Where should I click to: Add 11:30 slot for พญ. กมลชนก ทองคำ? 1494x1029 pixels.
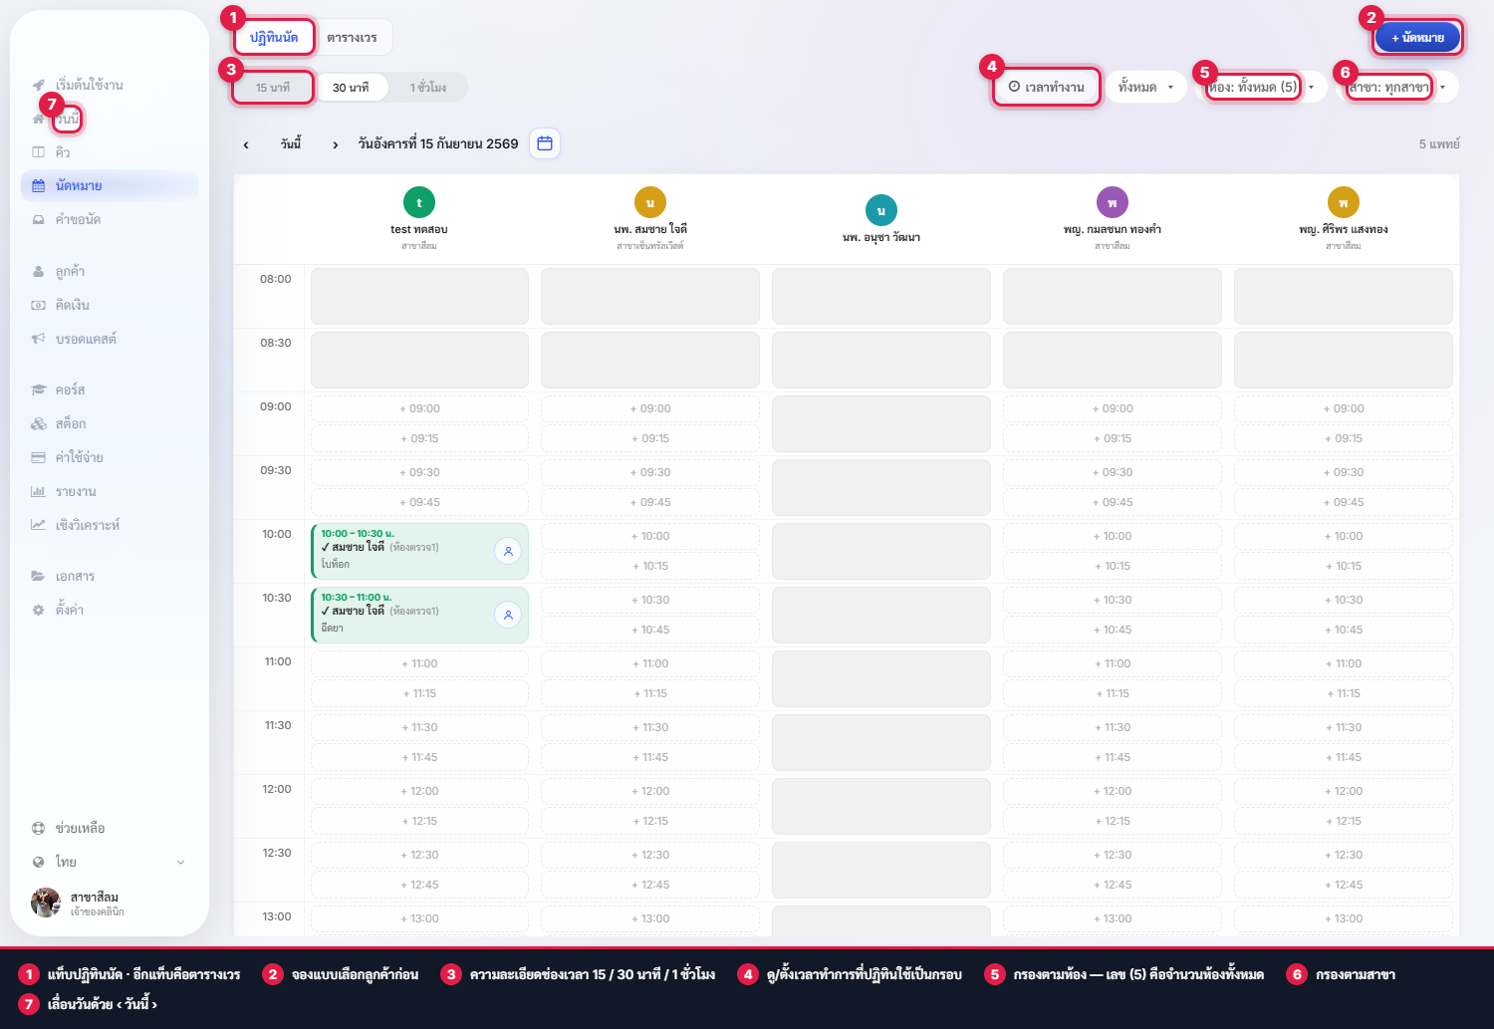click(1113, 728)
